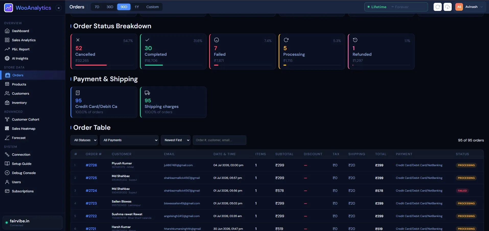The image size is (489, 231).
Task: Open order #2726 link
Action: [91, 165]
